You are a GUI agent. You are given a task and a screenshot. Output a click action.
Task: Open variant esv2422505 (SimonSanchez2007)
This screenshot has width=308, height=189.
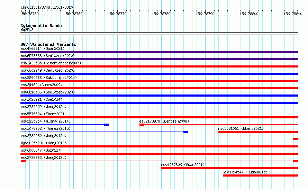(51, 63)
